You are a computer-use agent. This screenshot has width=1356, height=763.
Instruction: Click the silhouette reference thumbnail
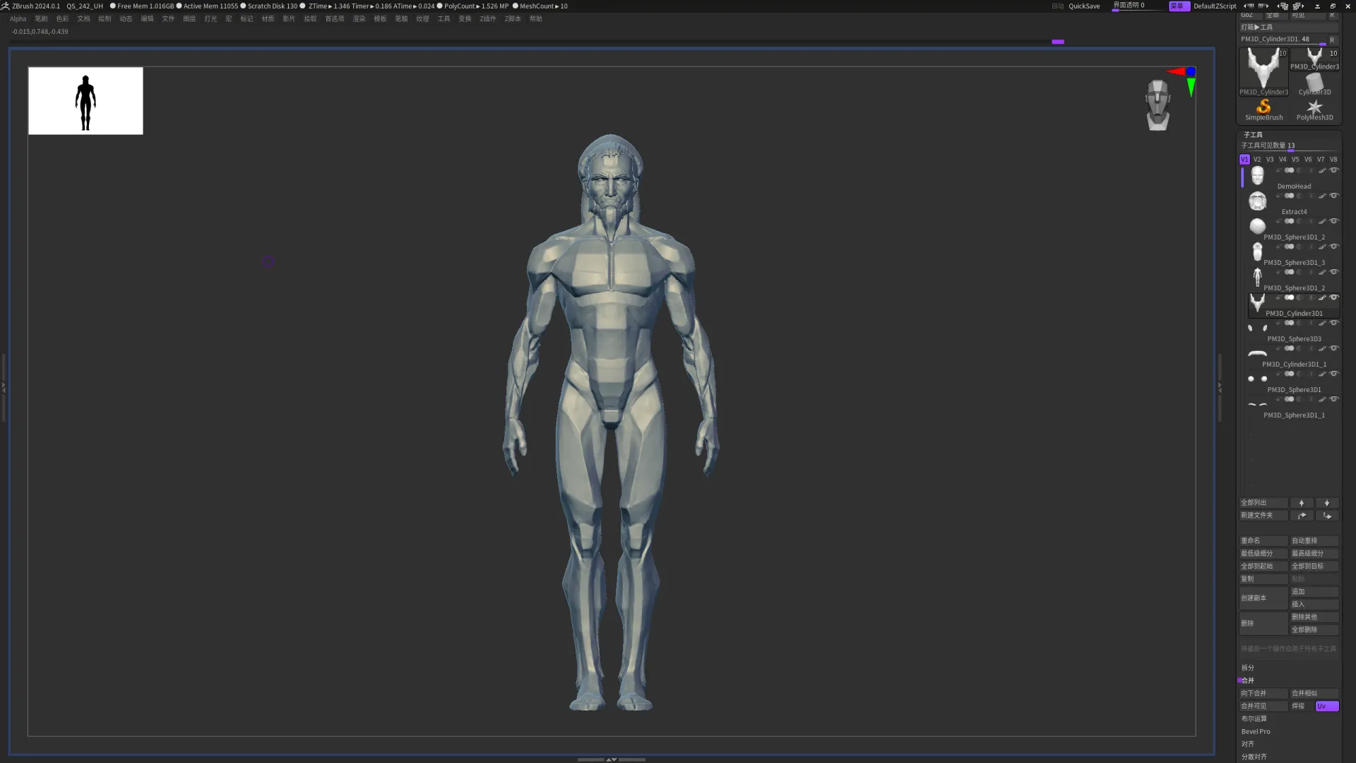coord(85,101)
